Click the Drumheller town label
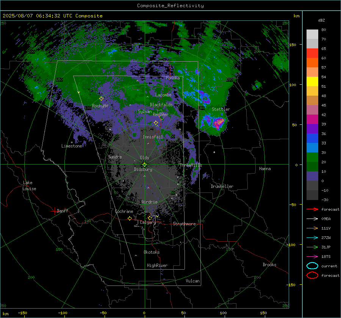The height and width of the screenshot is (318, 341). [222, 186]
